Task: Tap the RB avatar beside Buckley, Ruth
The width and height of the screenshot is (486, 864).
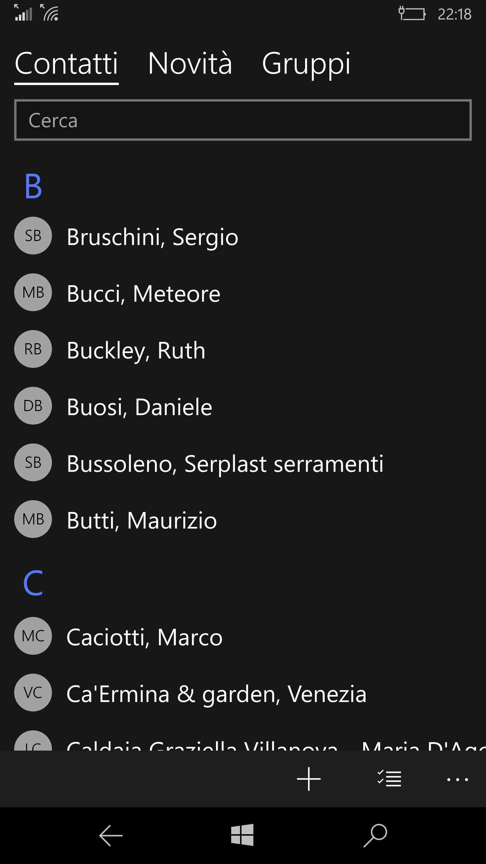Action: click(x=33, y=349)
